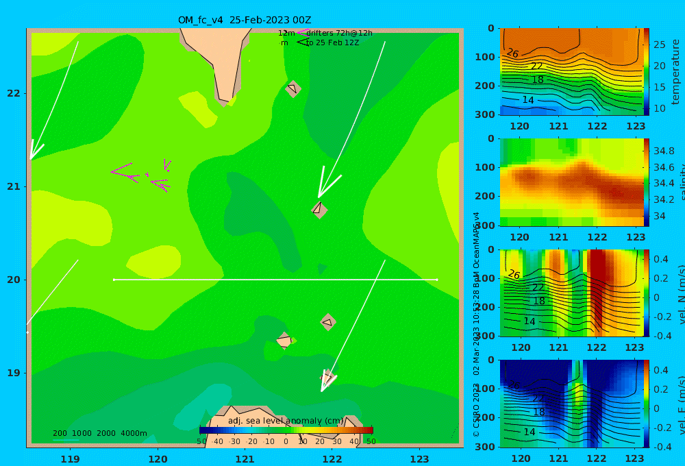Click the '14' contour label in temperature panel

pos(528,100)
